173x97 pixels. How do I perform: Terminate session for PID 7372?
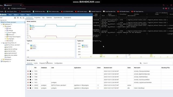(28, 71)
